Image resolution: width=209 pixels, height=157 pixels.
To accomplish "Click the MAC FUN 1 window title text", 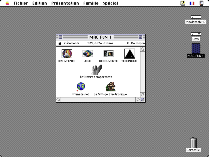I will [x=100, y=37].
